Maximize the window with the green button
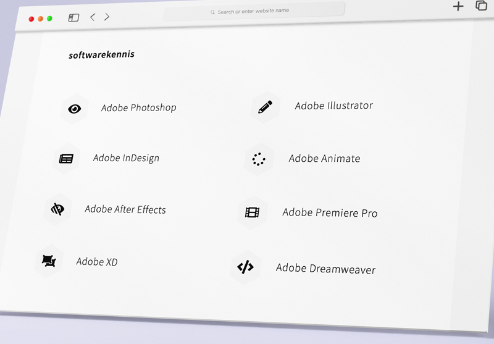494x344 pixels. click(x=49, y=19)
